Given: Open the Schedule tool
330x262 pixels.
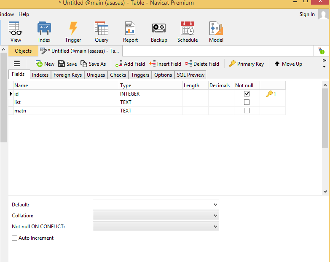Looking at the screenshot, I should coord(188,32).
